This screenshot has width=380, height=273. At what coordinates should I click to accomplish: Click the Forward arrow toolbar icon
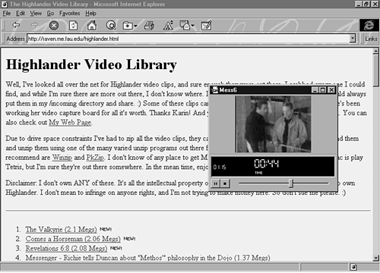point(34,25)
